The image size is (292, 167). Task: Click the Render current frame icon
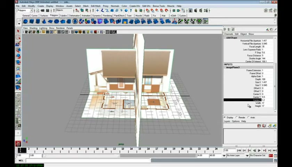click(x=195, y=11)
